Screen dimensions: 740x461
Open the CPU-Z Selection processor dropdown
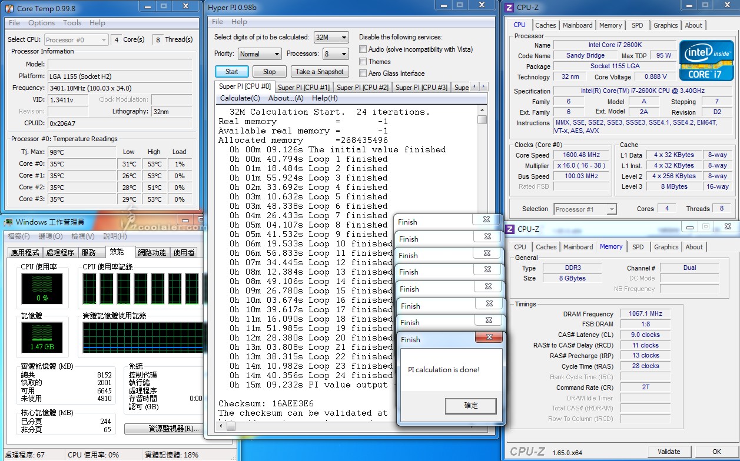(x=585, y=209)
